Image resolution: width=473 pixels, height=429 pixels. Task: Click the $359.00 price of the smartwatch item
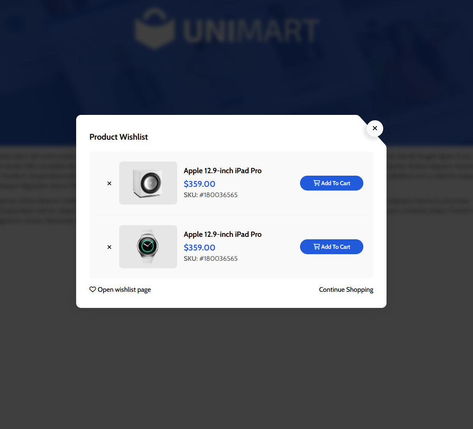click(199, 247)
